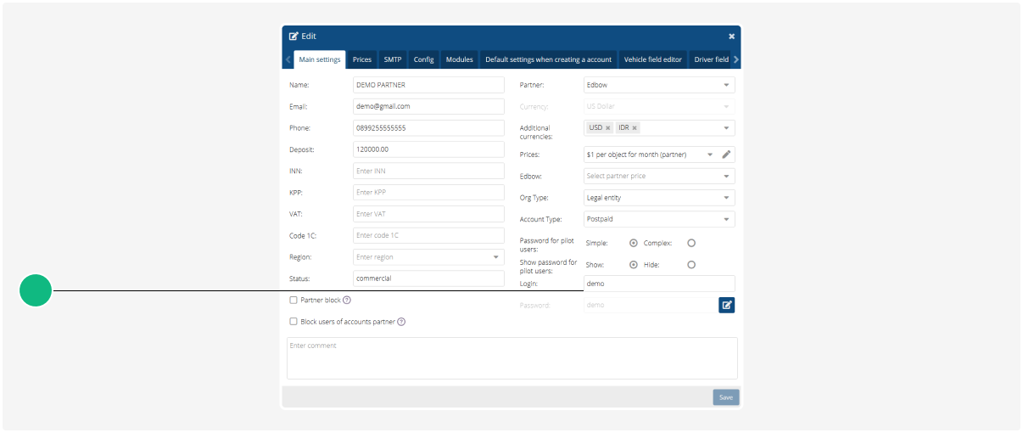This screenshot has width=1023, height=433.
Task: Enable the Partner block checkbox
Action: point(293,301)
